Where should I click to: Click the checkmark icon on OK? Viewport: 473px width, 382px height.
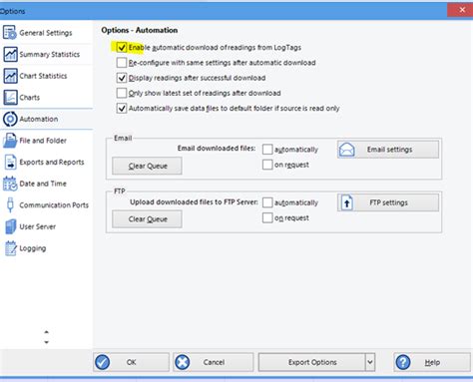click(102, 362)
